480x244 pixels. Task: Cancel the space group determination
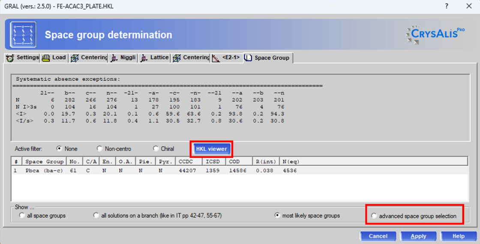point(378,236)
